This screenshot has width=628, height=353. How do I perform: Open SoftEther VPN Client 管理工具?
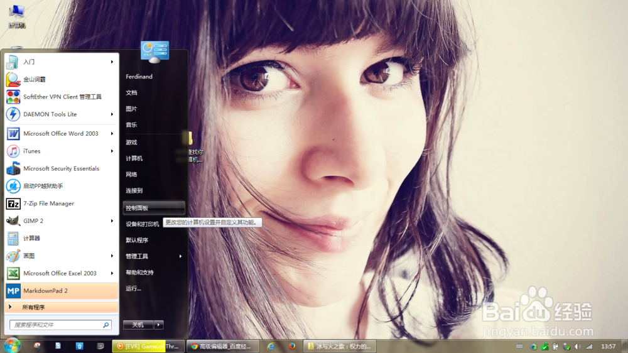pos(62,97)
